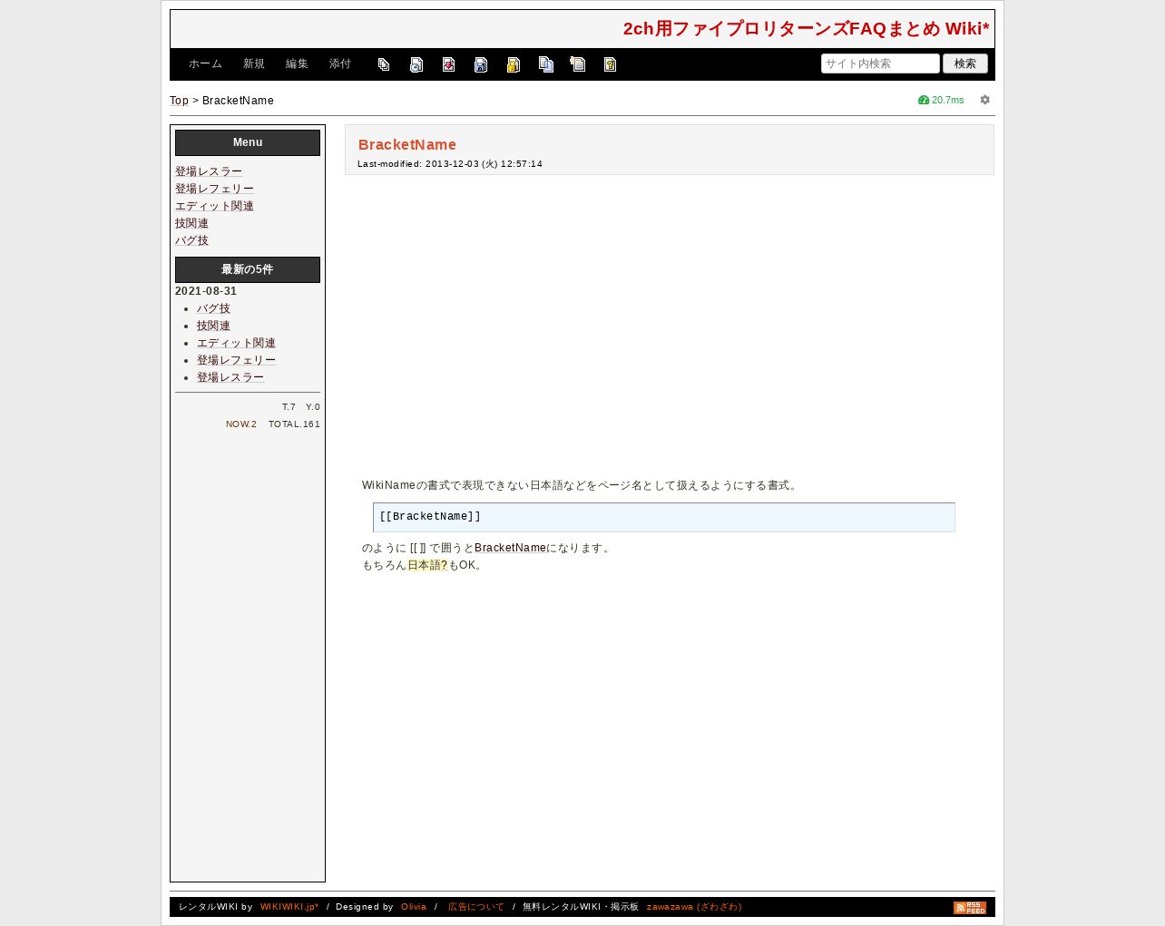Image resolution: width=1165 pixels, height=926 pixels.
Task: Open the 編集 menu item
Action: pos(297,64)
